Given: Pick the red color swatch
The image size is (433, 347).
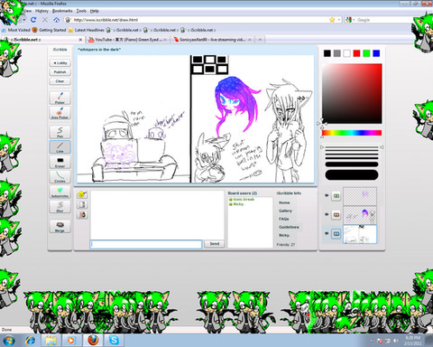Looking at the screenshot, I should (356, 53).
